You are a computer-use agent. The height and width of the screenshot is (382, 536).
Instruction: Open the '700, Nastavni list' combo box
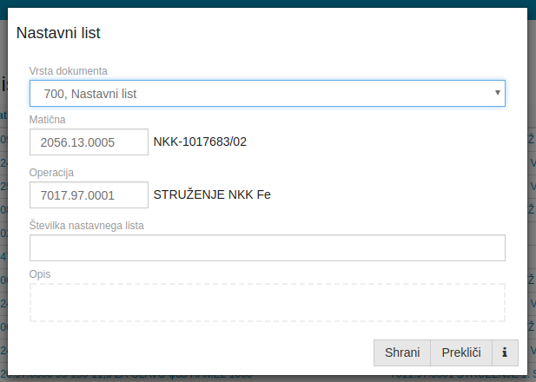(261, 93)
